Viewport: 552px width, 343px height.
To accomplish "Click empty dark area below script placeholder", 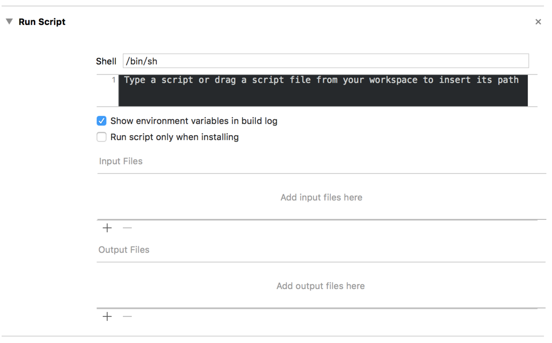I will pos(323,96).
